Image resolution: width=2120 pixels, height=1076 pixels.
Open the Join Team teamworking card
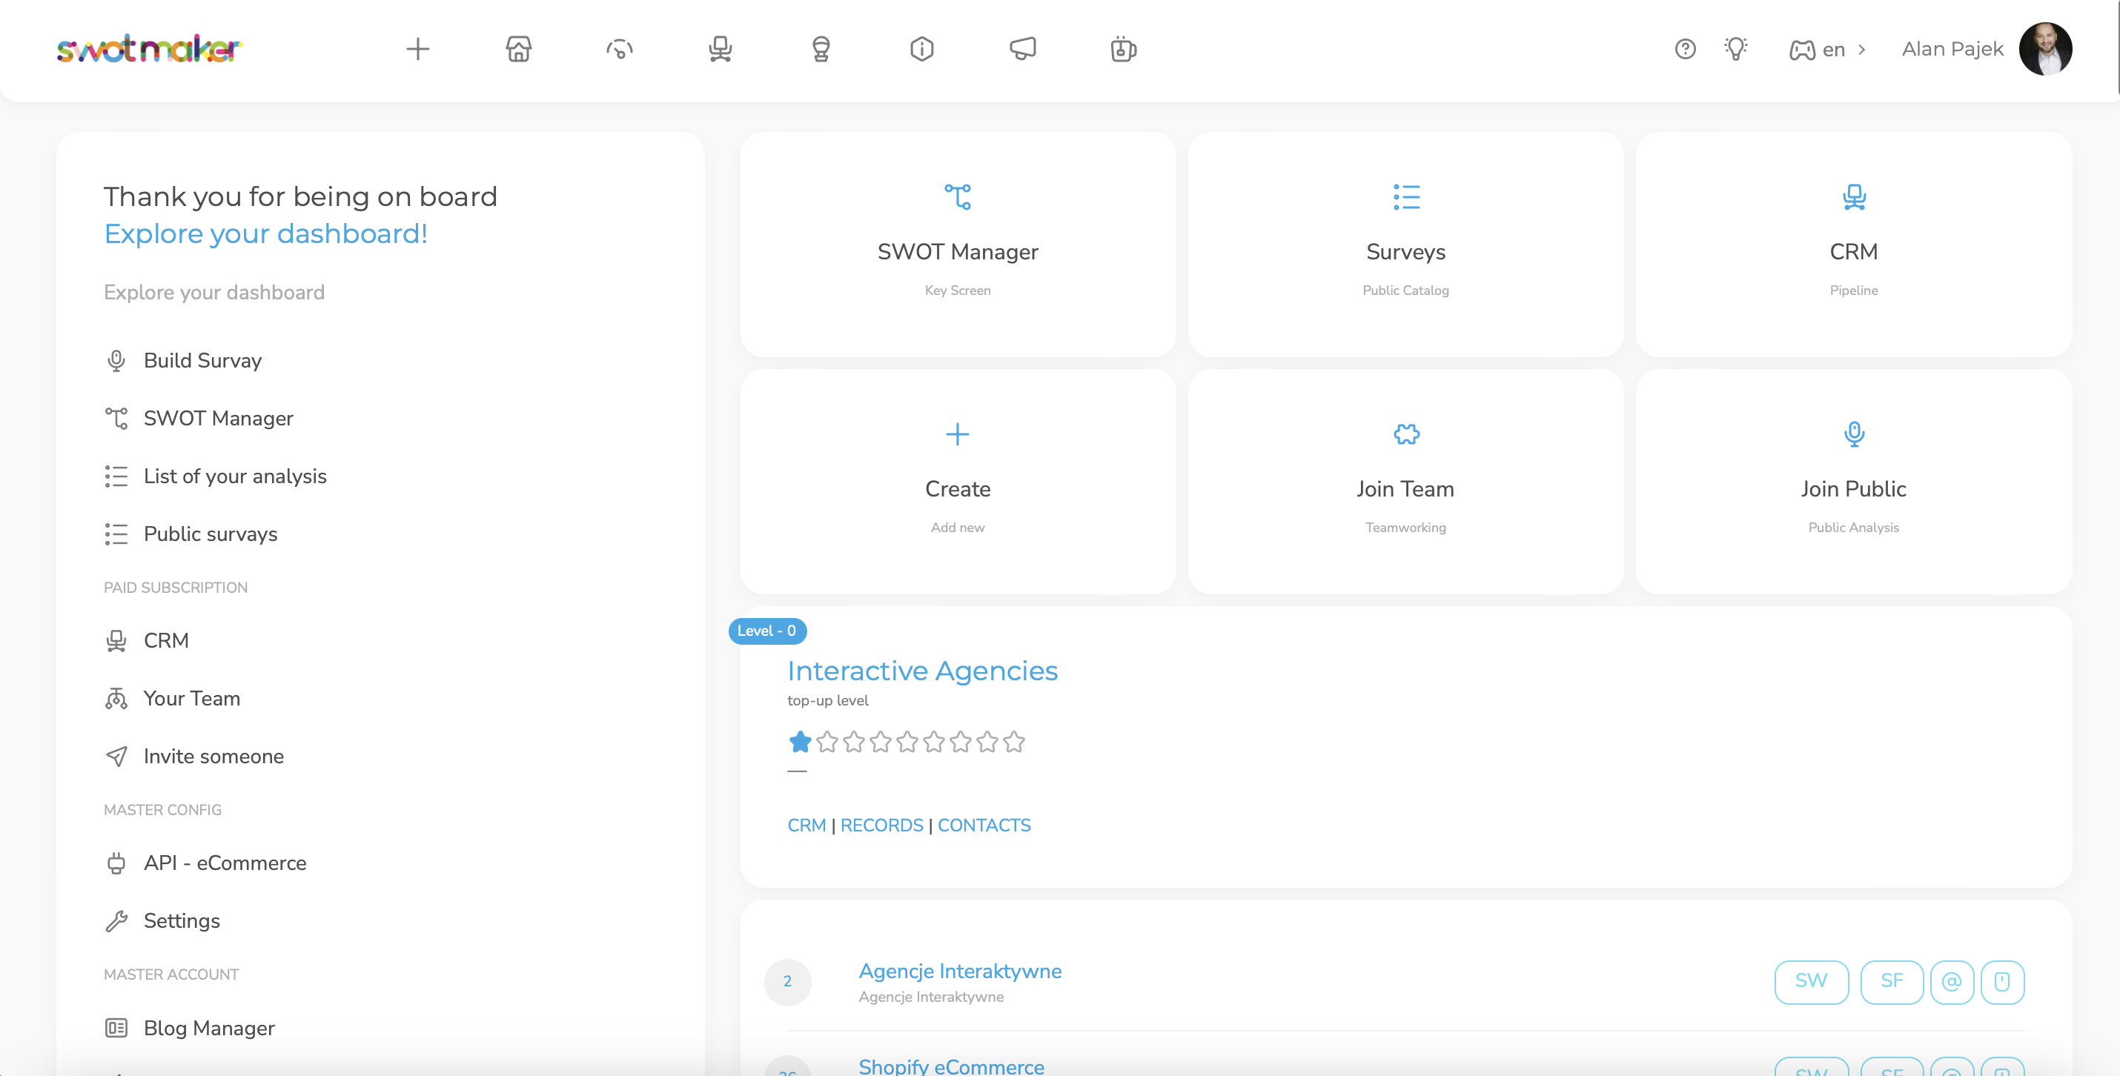click(x=1405, y=481)
